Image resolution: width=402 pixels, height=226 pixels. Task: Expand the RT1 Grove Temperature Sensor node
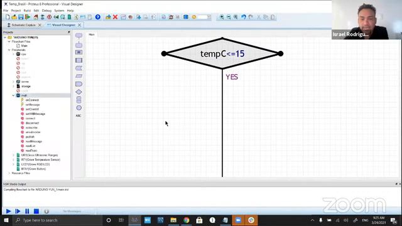click(x=14, y=159)
